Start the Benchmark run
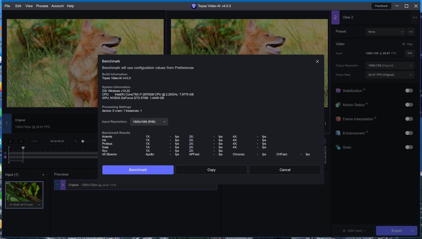Image resolution: width=422 pixels, height=239 pixels. coord(138,170)
